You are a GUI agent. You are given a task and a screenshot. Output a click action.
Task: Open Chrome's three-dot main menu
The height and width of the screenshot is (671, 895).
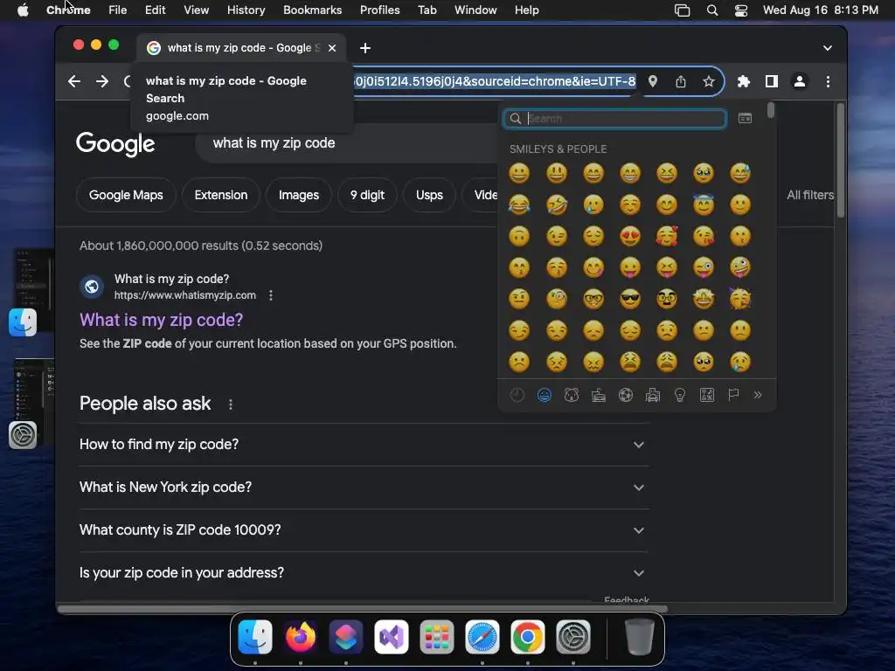828,81
